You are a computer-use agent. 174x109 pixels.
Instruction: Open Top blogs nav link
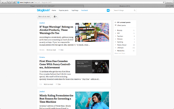click(75, 10)
